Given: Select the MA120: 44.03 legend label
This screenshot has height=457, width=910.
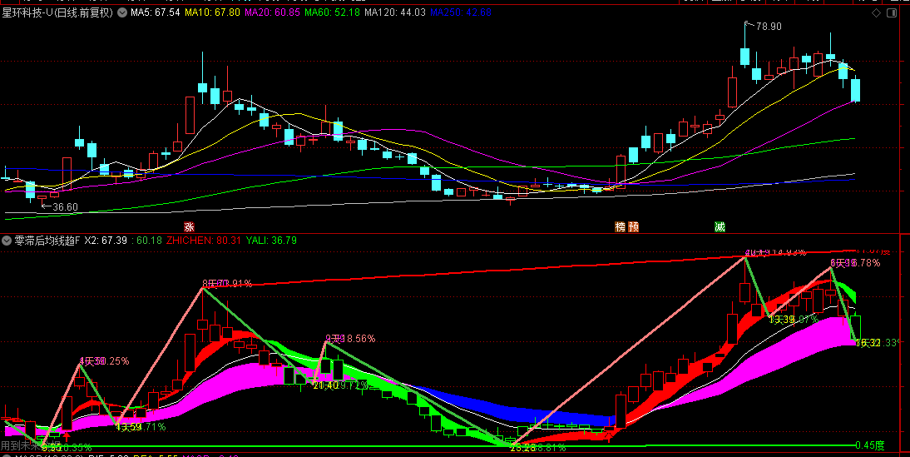Looking at the screenshot, I should [394, 12].
